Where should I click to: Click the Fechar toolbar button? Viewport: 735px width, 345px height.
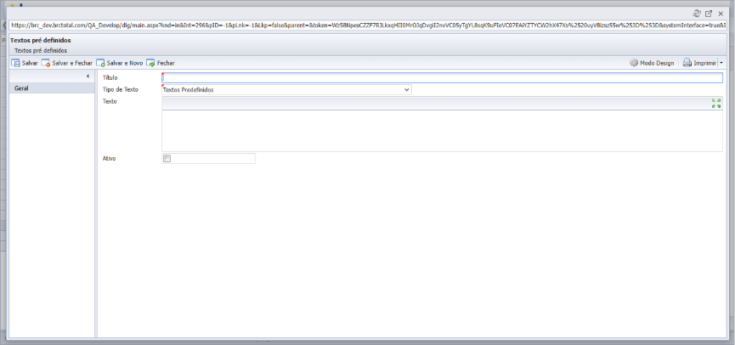161,63
